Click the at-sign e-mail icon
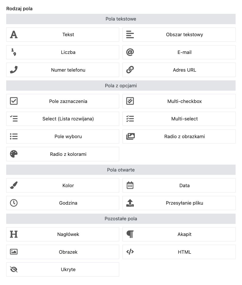 point(130,52)
